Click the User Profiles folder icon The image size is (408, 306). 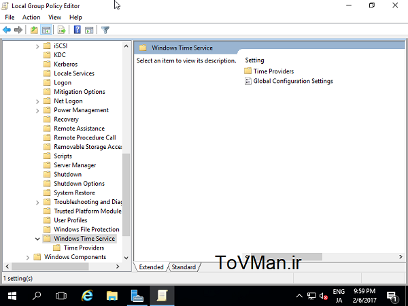tap(47, 220)
